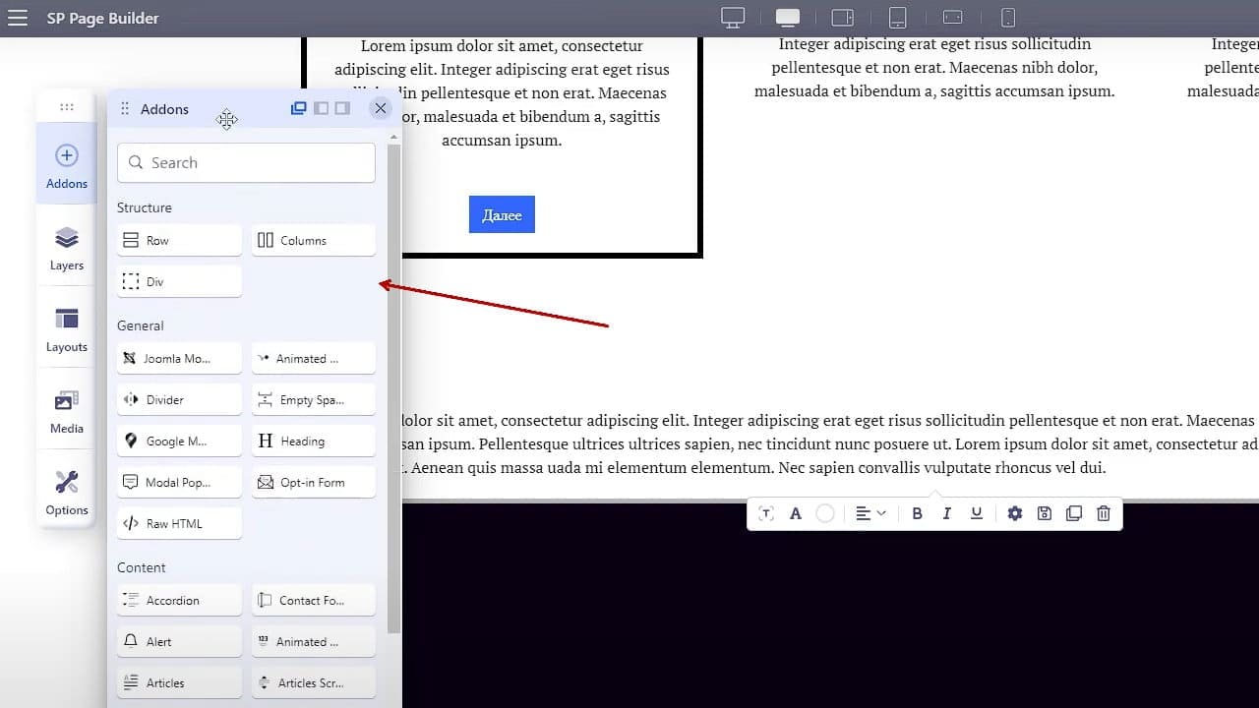The width and height of the screenshot is (1259, 708).
Task: Focus the addon Search field
Action: click(246, 162)
